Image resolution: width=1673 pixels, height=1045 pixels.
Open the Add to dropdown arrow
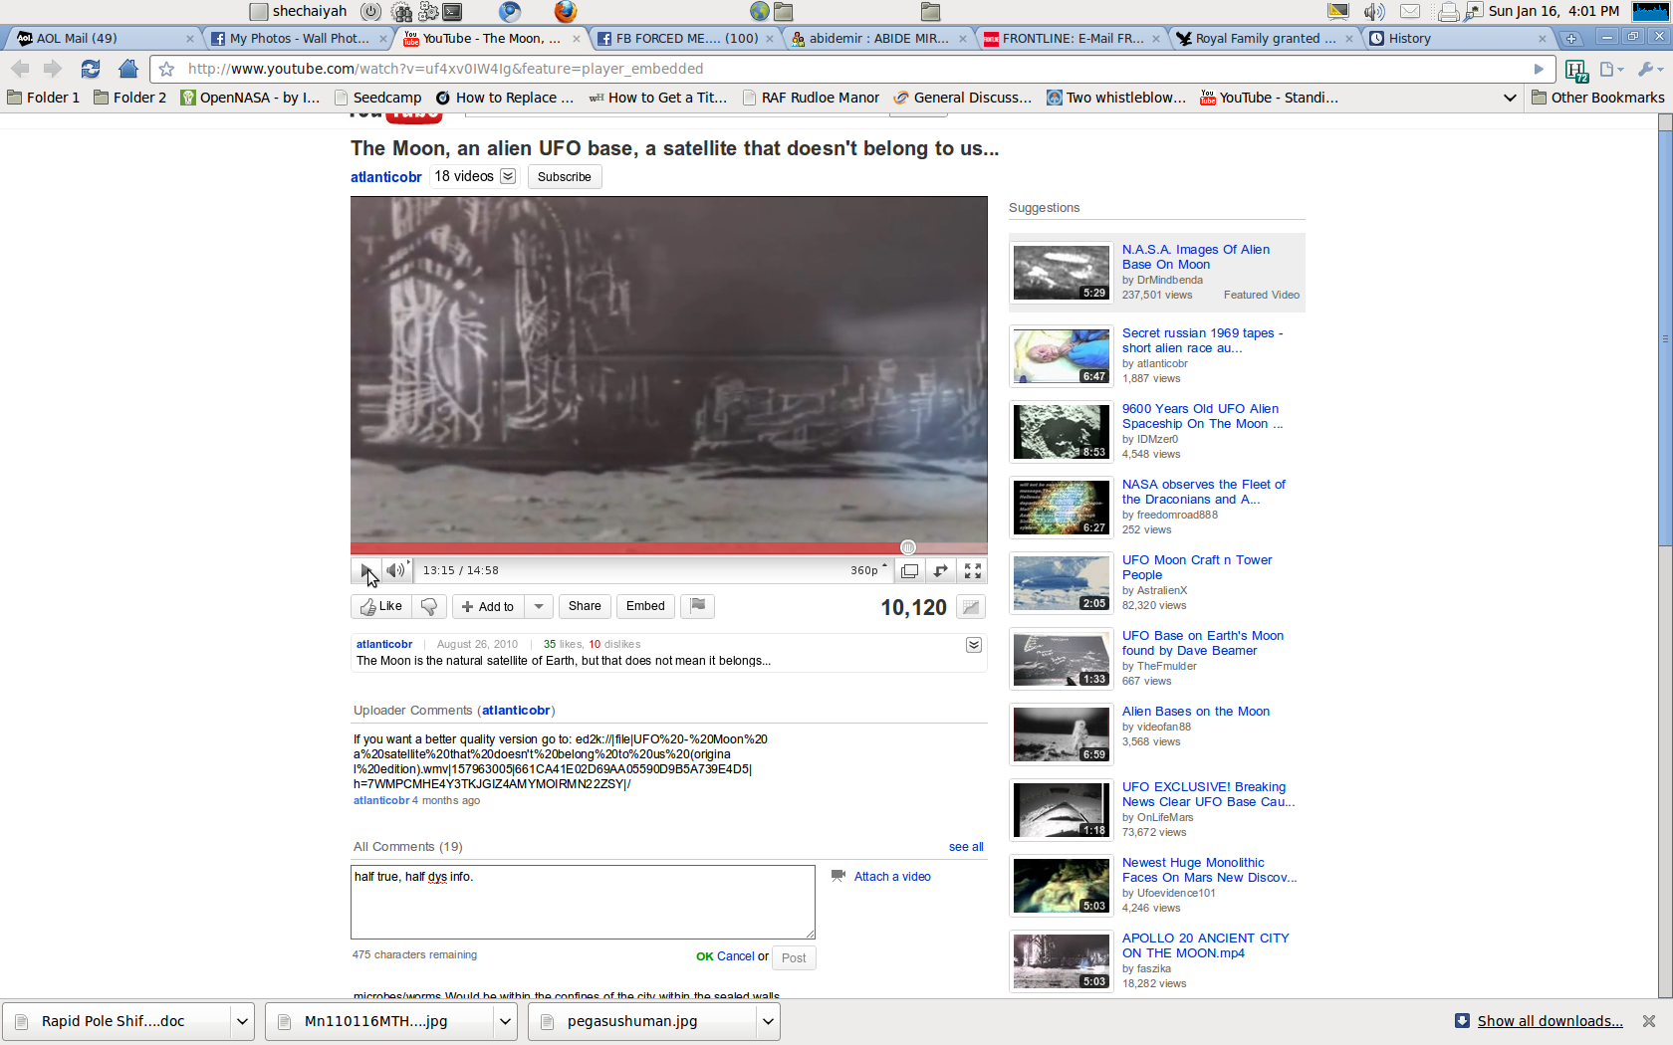[x=539, y=606]
